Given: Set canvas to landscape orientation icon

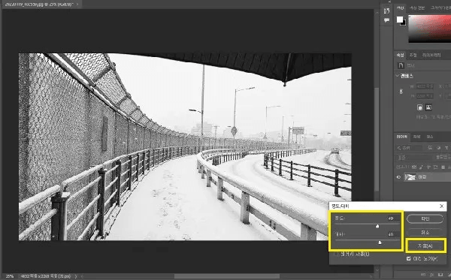Looking at the screenshot, I should (x=428, y=107).
